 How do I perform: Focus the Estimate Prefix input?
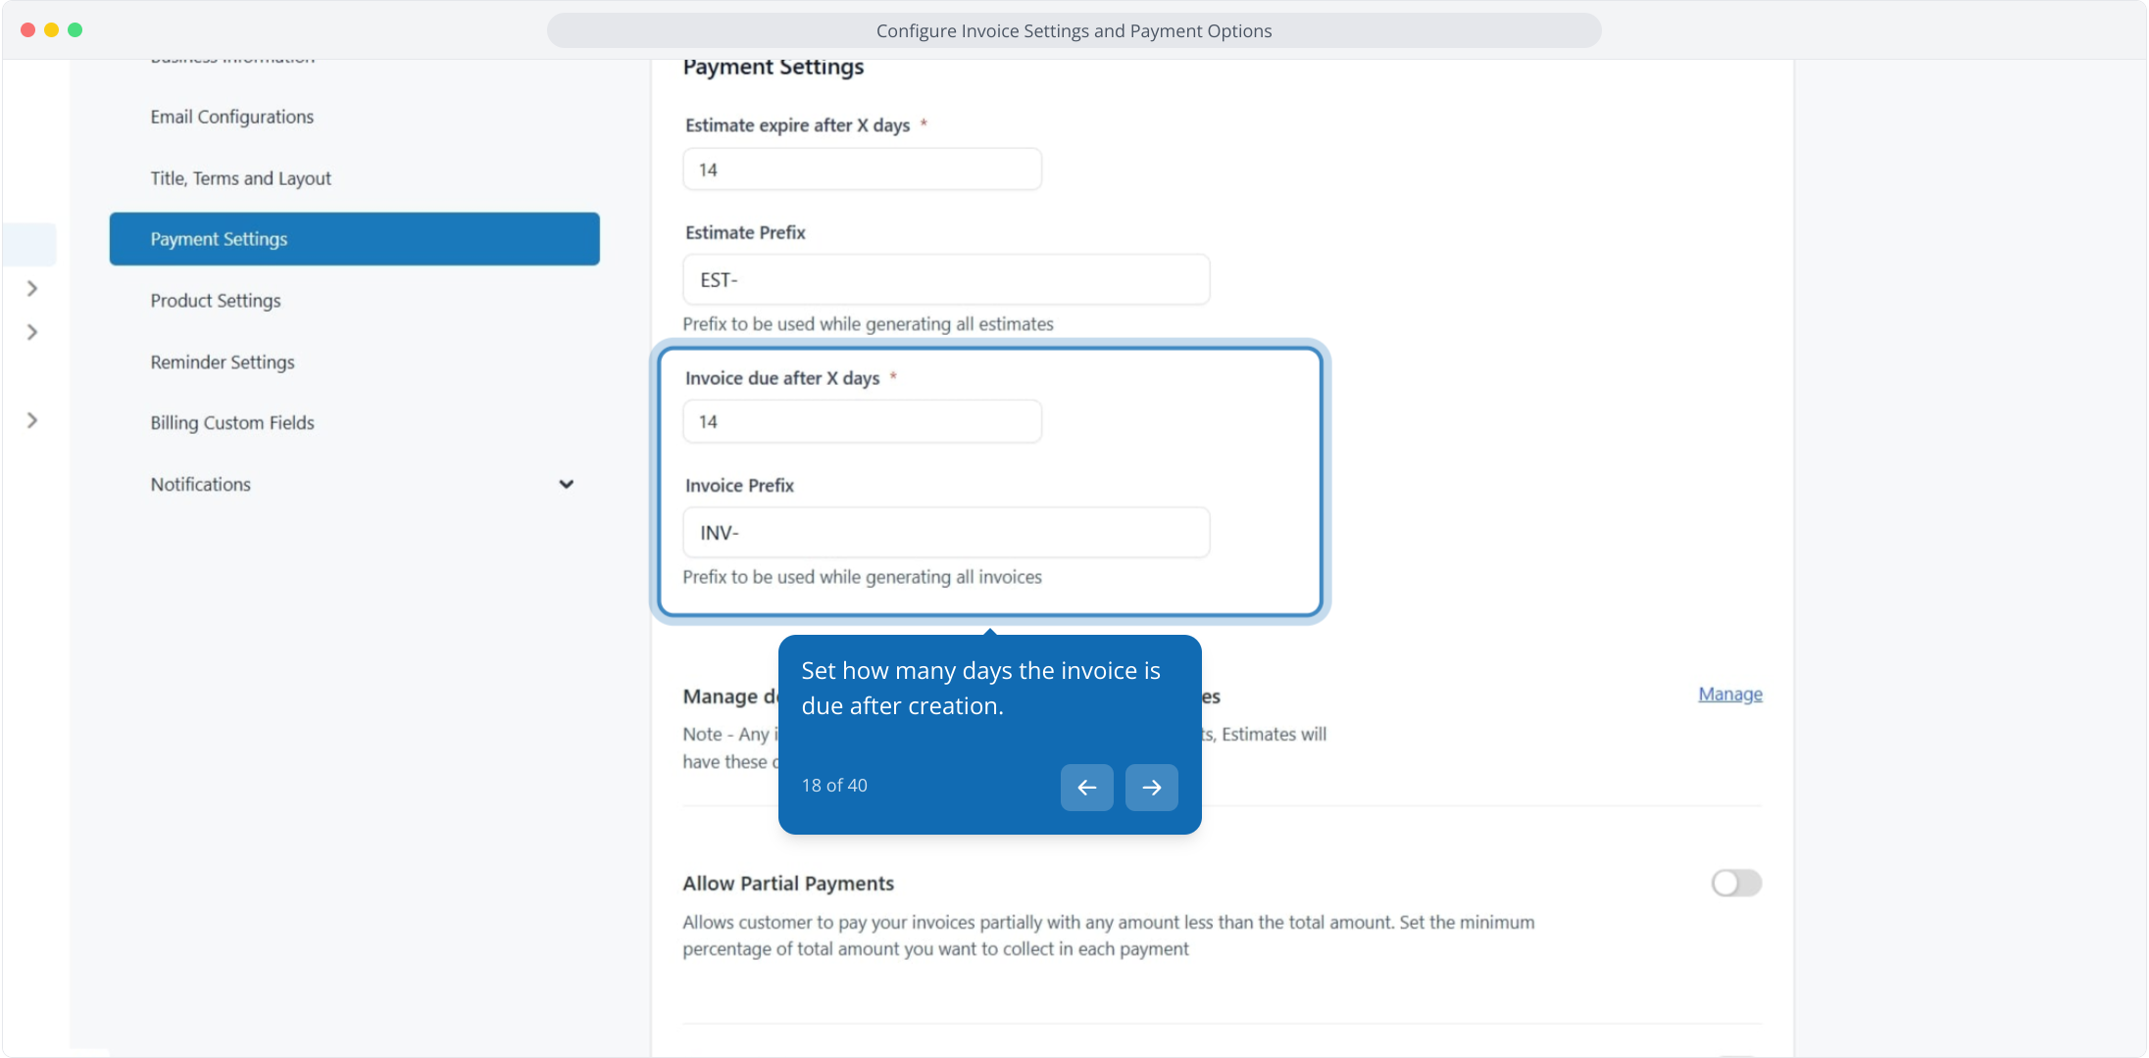pos(945,280)
